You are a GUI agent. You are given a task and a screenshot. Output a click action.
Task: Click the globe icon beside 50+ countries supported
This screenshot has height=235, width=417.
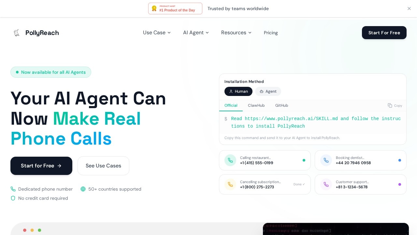(83, 189)
